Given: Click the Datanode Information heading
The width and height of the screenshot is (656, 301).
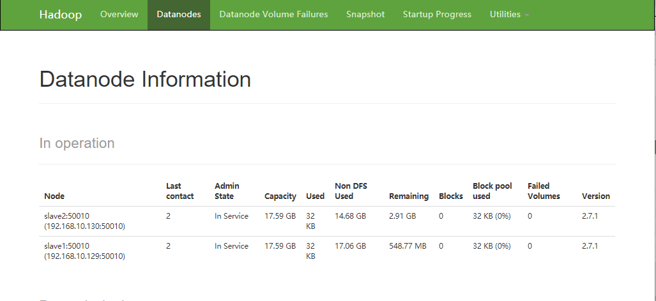Looking at the screenshot, I should tap(145, 80).
